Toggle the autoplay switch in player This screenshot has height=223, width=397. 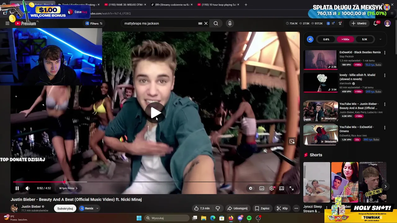(251, 188)
